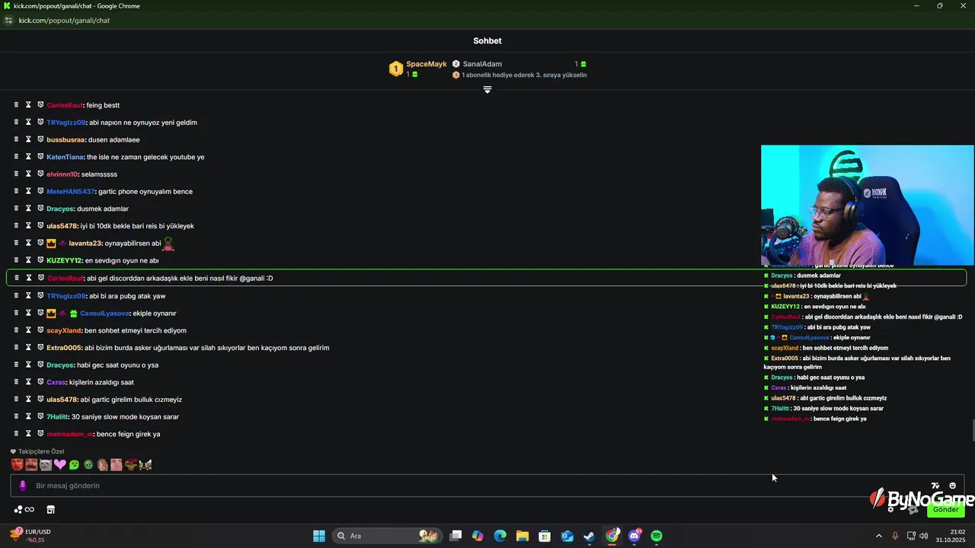Insert the pink heart follower emote

[x=59, y=464]
